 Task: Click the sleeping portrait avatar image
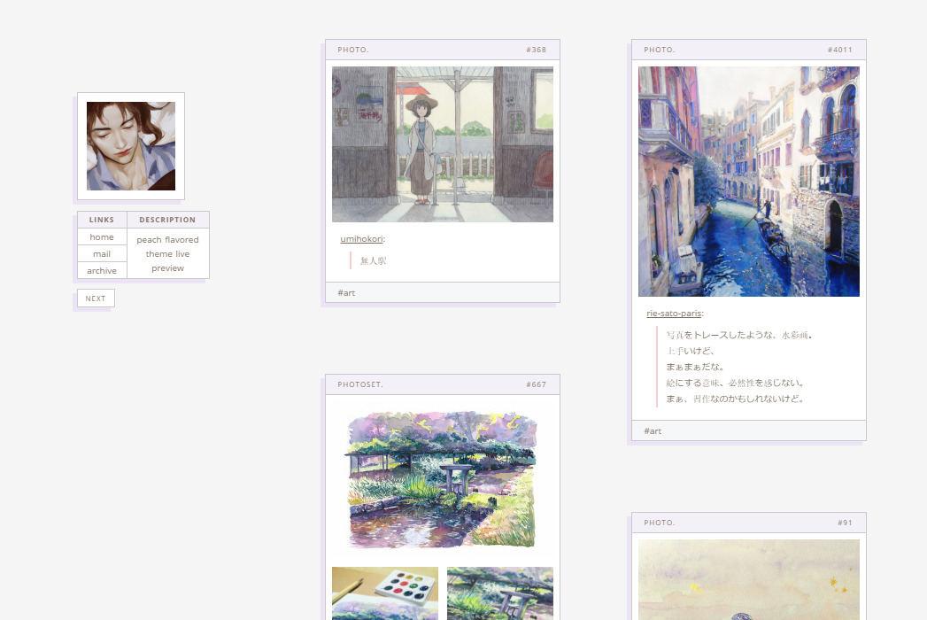point(131,146)
